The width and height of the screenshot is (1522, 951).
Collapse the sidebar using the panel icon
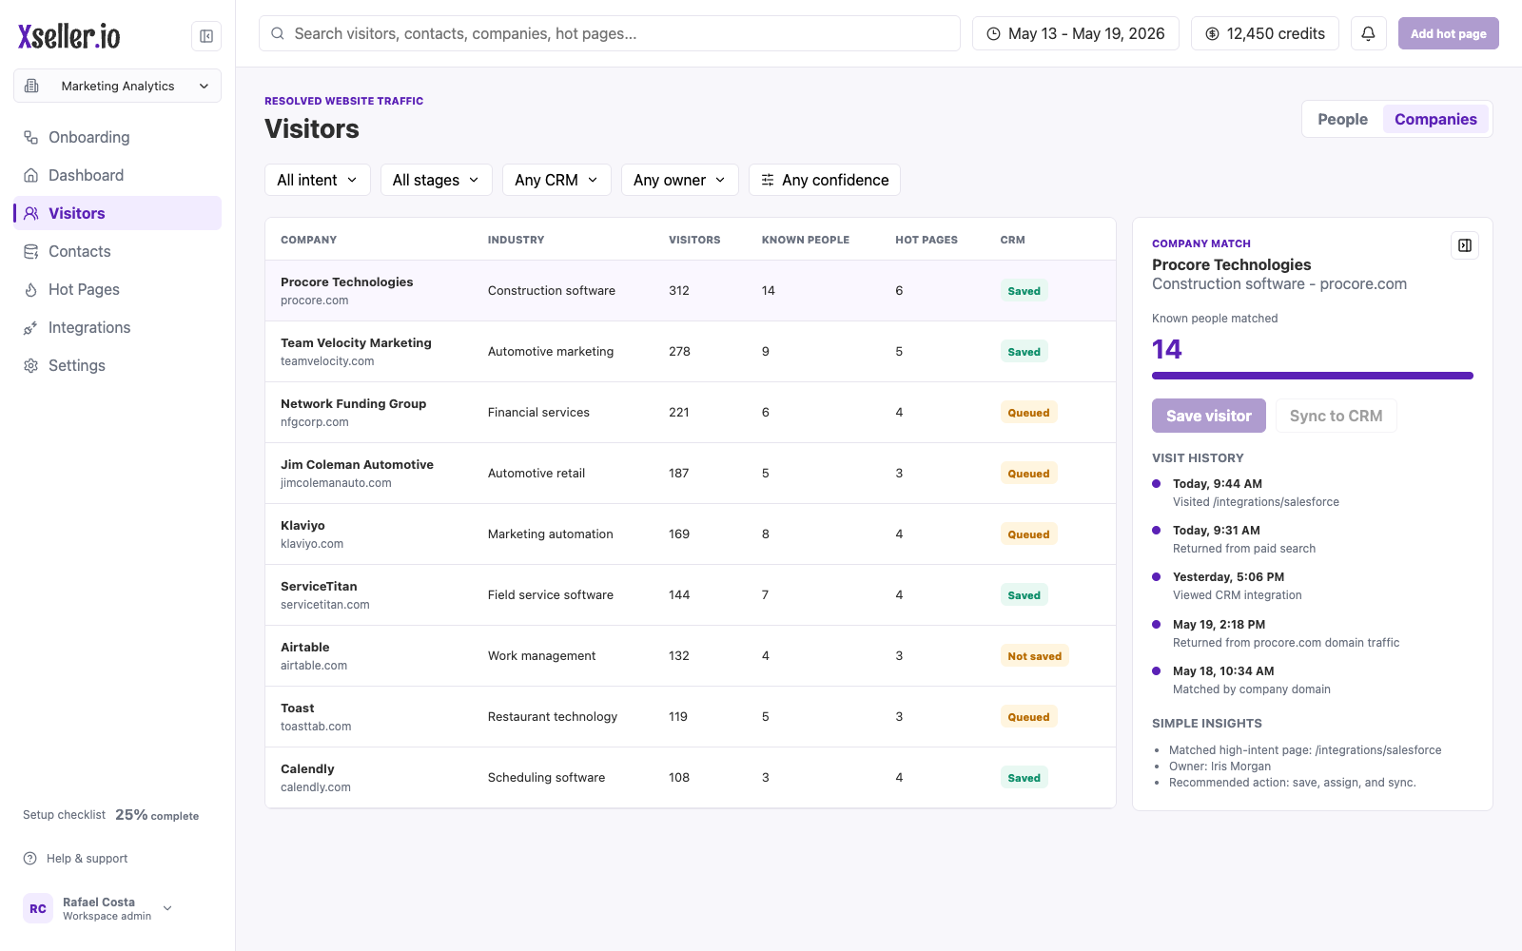click(x=206, y=36)
